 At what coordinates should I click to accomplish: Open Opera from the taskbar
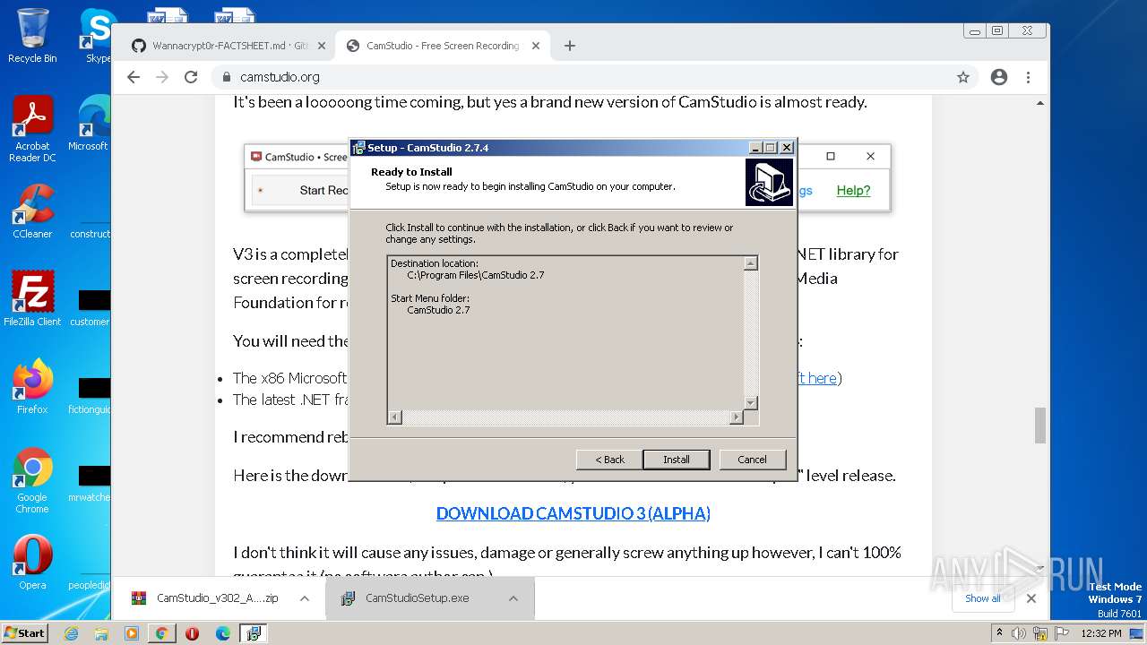pos(192,633)
